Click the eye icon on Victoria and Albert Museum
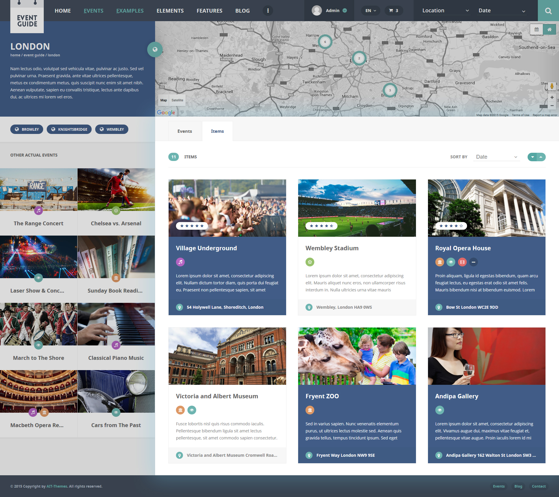 (x=192, y=410)
